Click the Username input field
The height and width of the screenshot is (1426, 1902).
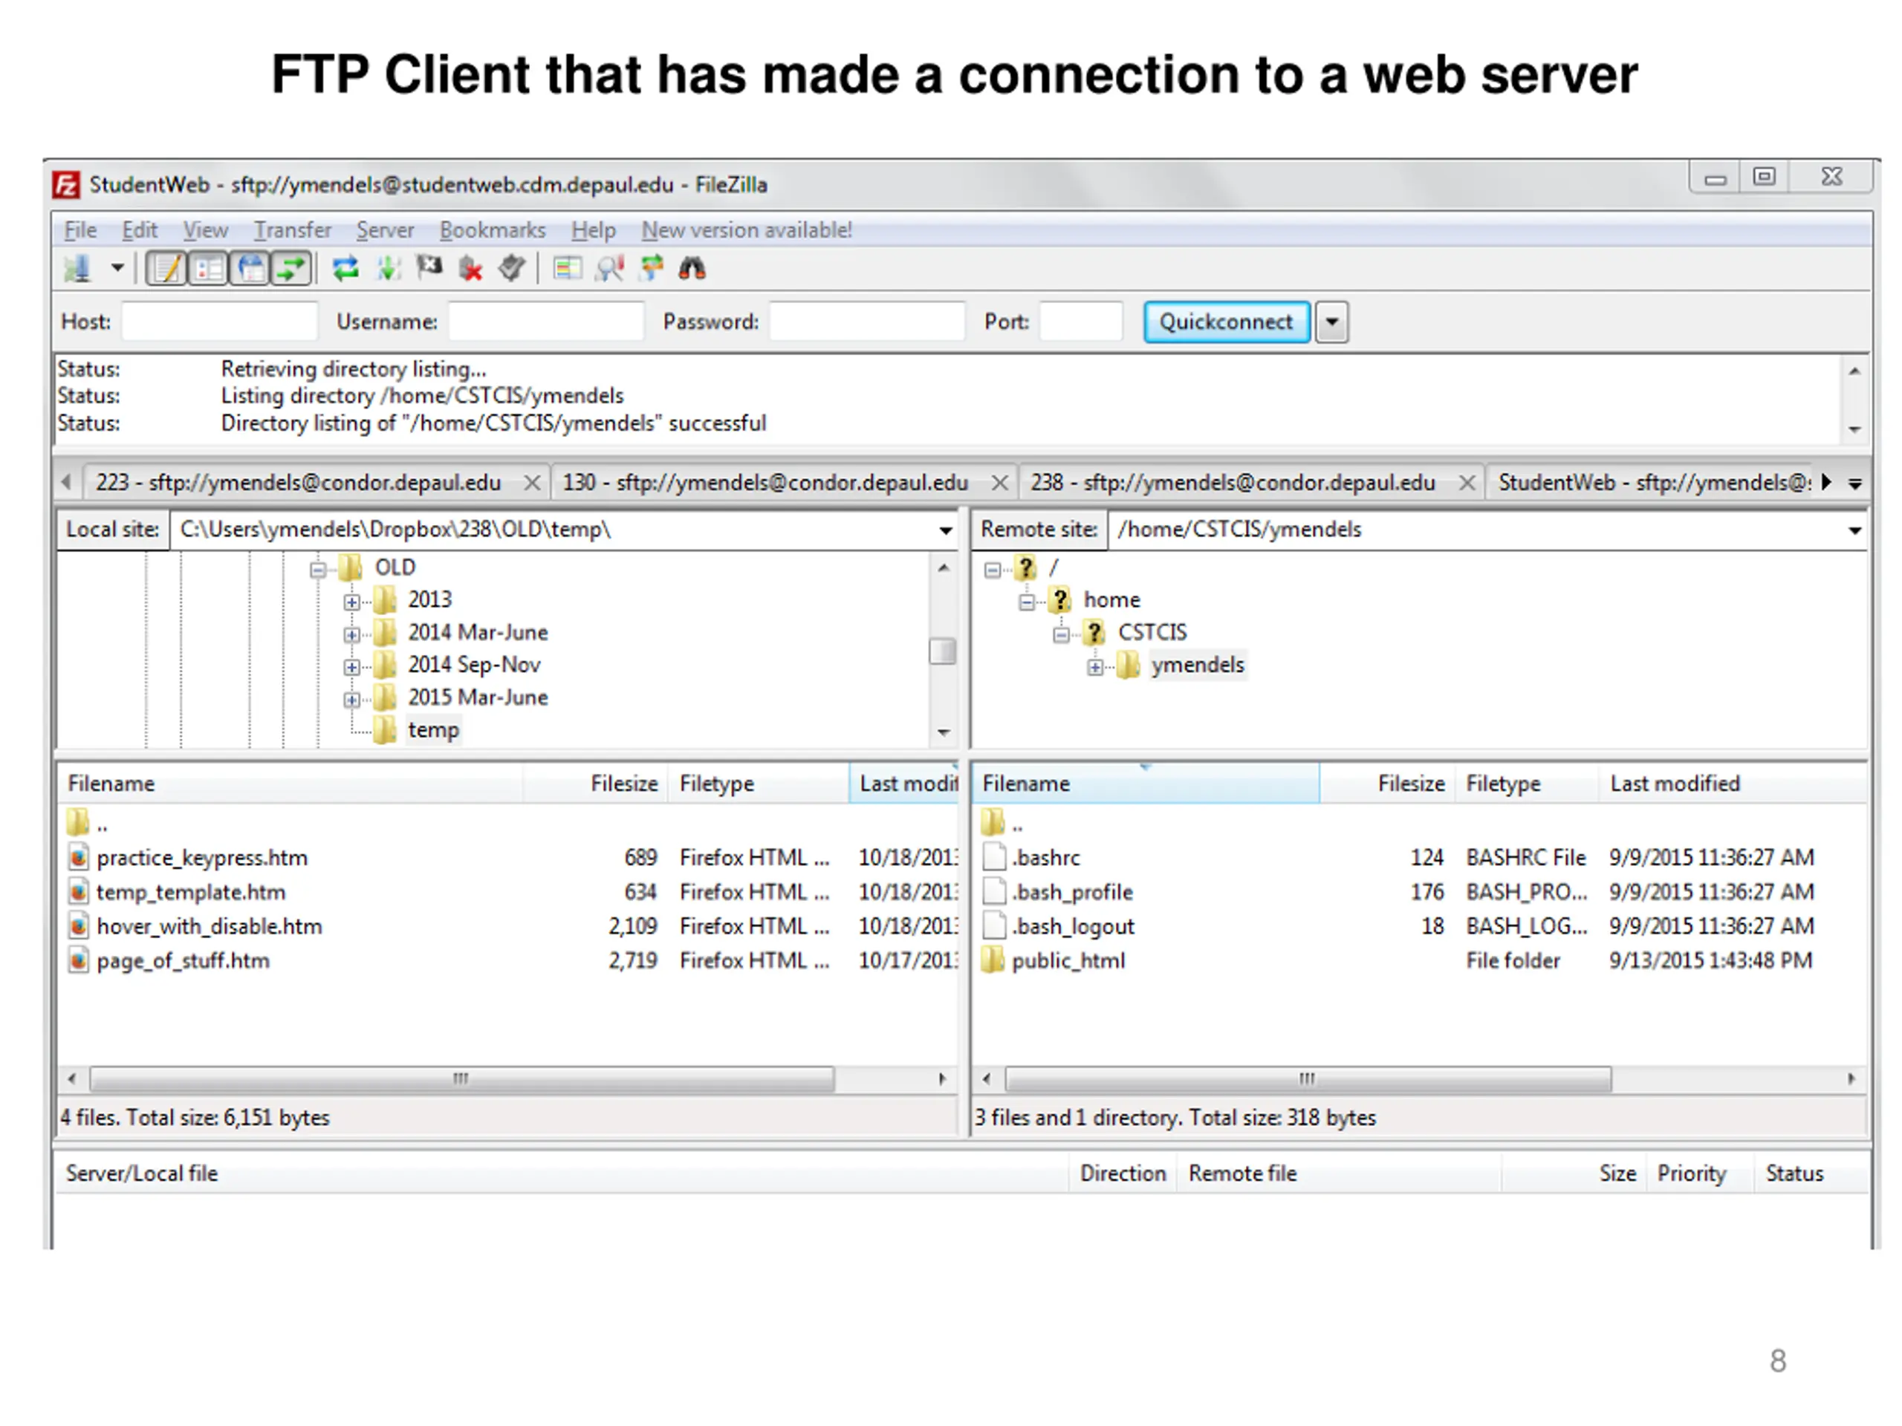click(546, 322)
